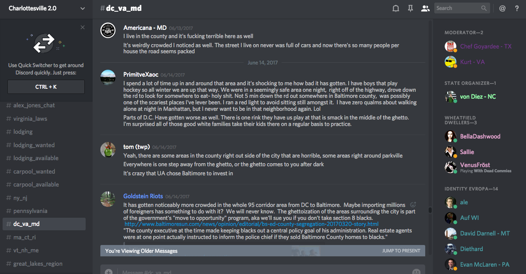526x274 pixels.
Task: Toggle the member list panel
Action: tap(425, 8)
